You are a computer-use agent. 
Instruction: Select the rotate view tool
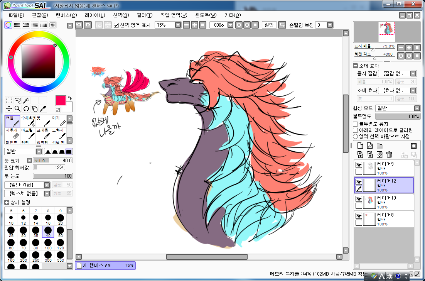point(26,109)
